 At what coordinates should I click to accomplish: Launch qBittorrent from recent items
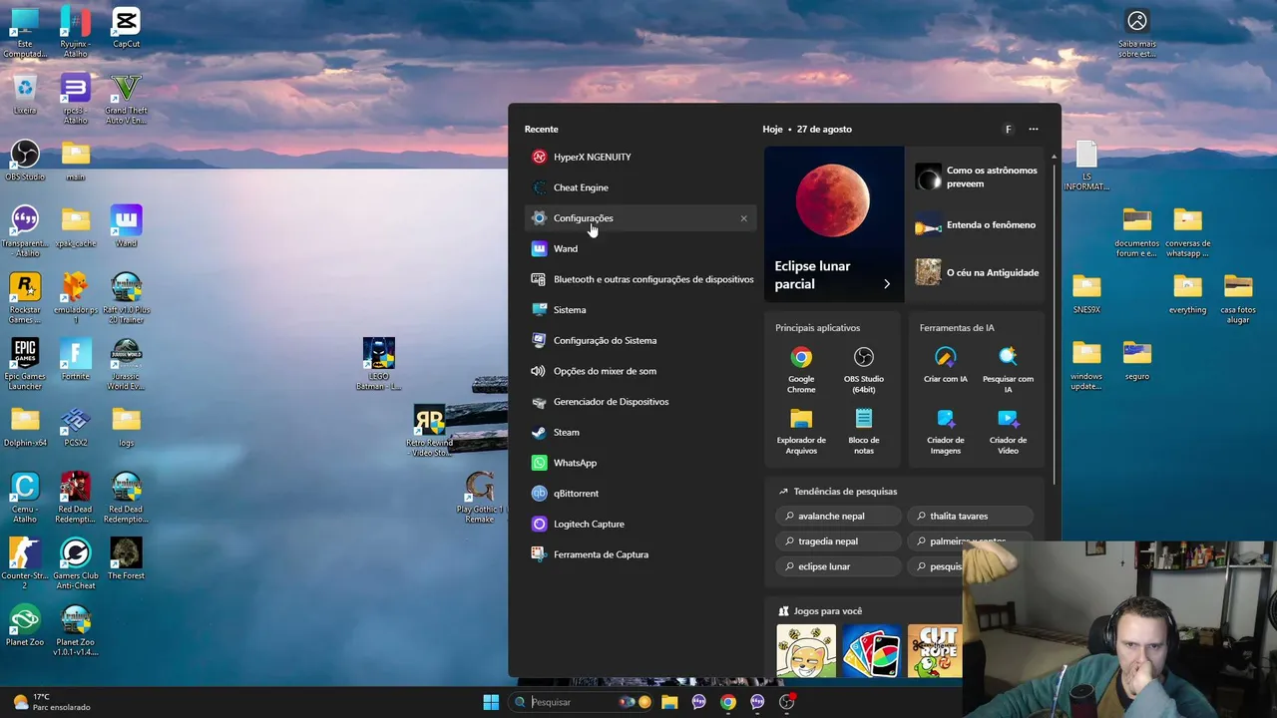point(640,494)
